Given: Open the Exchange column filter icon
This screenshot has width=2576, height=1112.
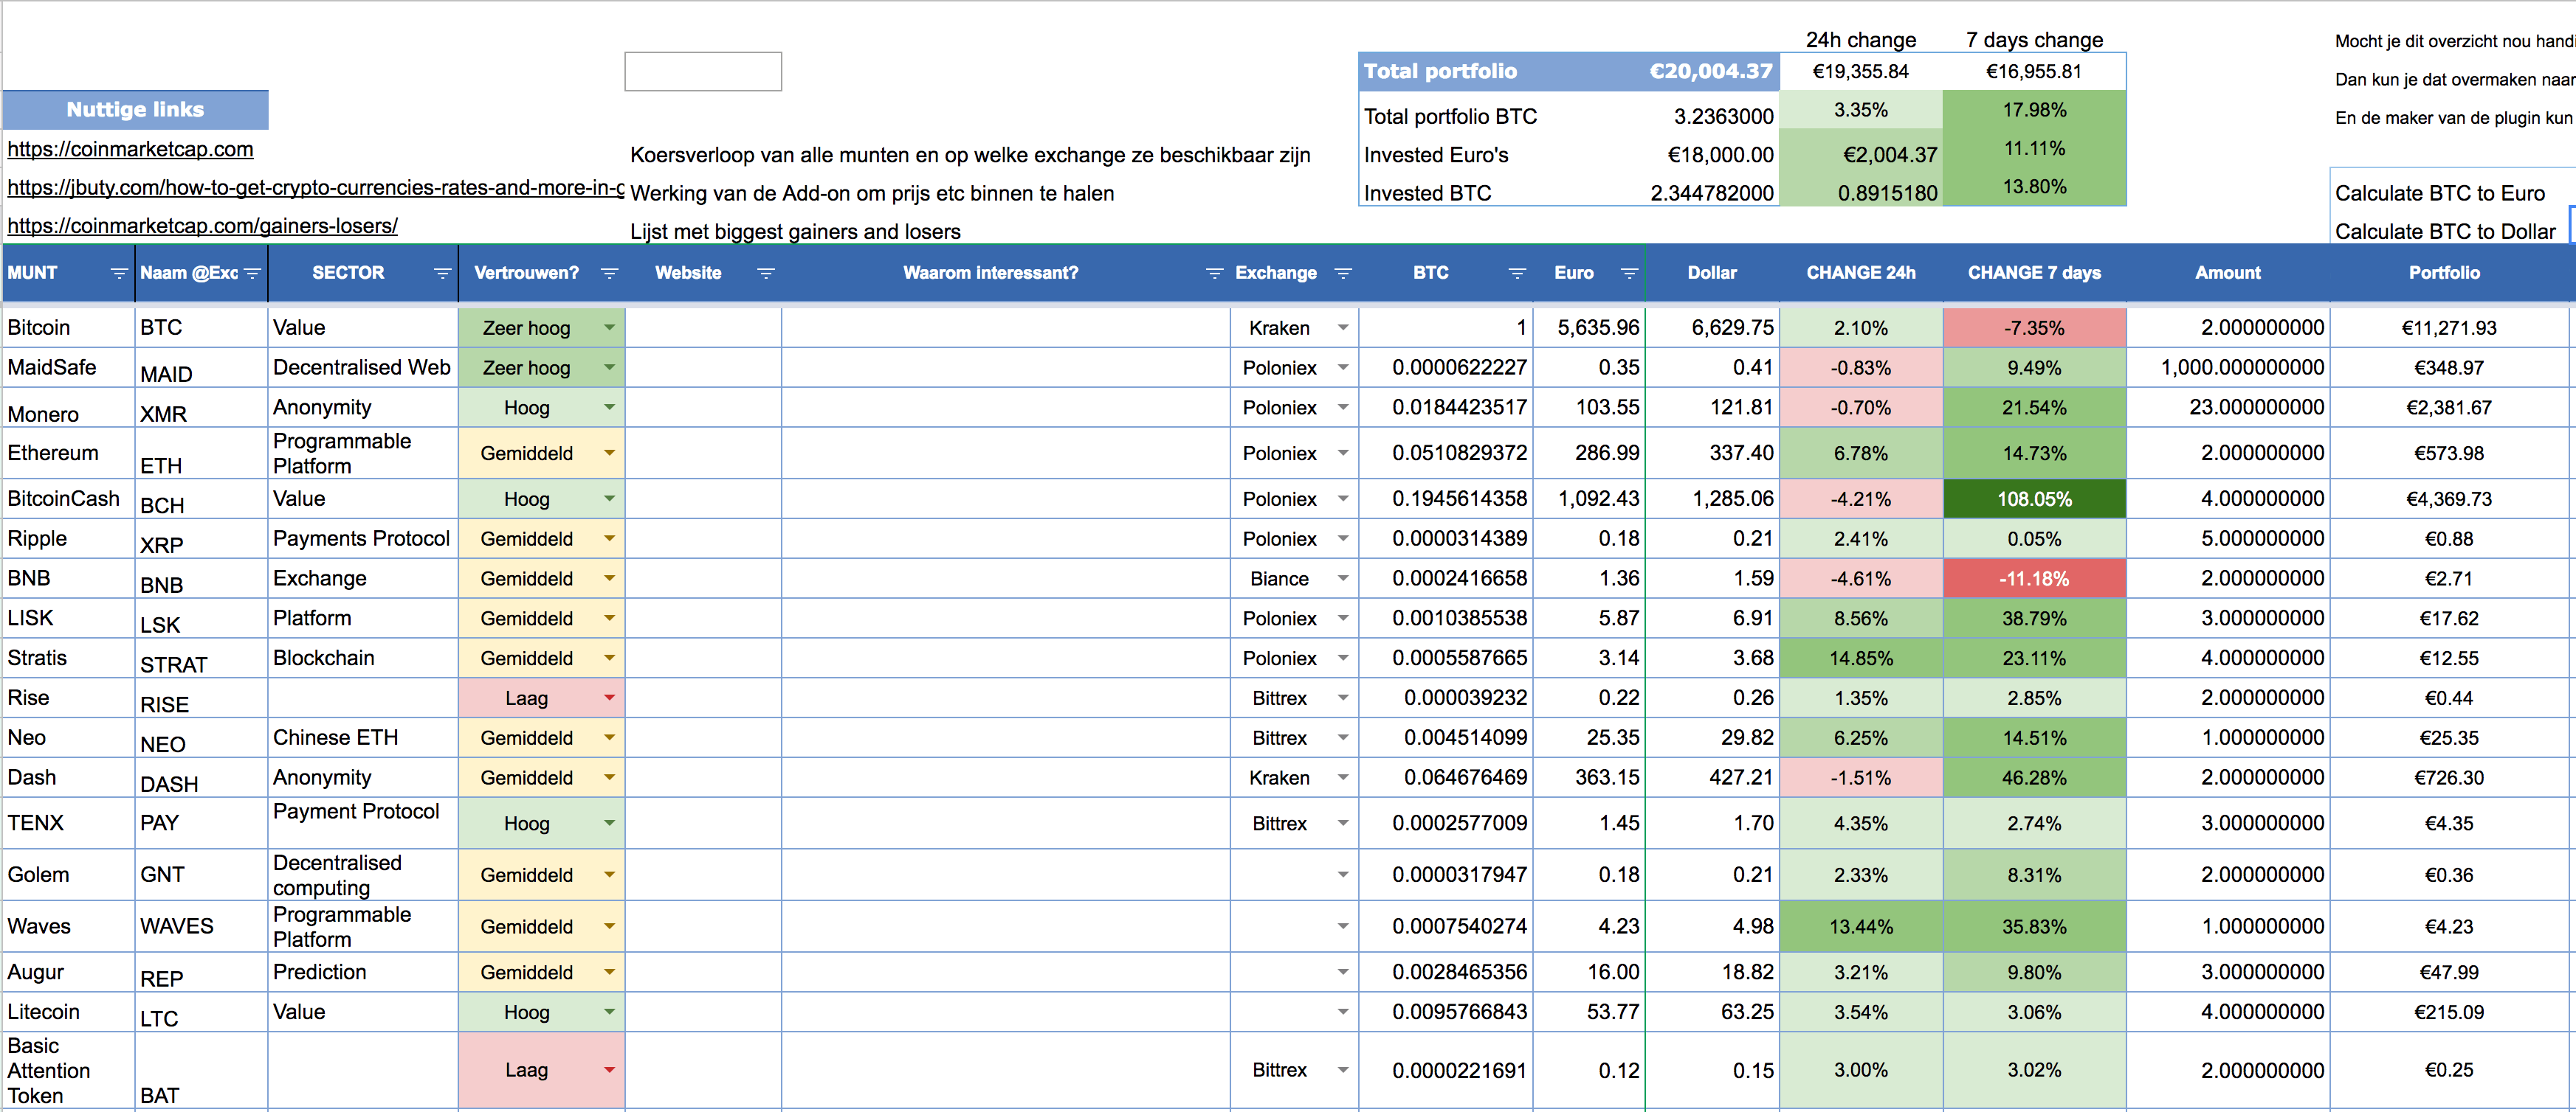Looking at the screenshot, I should pos(1343,273).
